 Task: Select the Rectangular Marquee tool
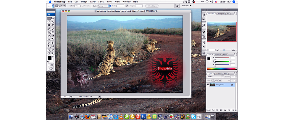coord(49,18)
